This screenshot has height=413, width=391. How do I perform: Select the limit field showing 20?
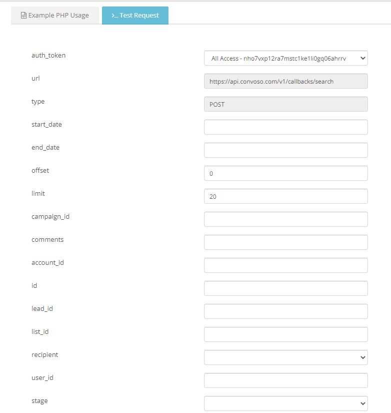(285, 196)
